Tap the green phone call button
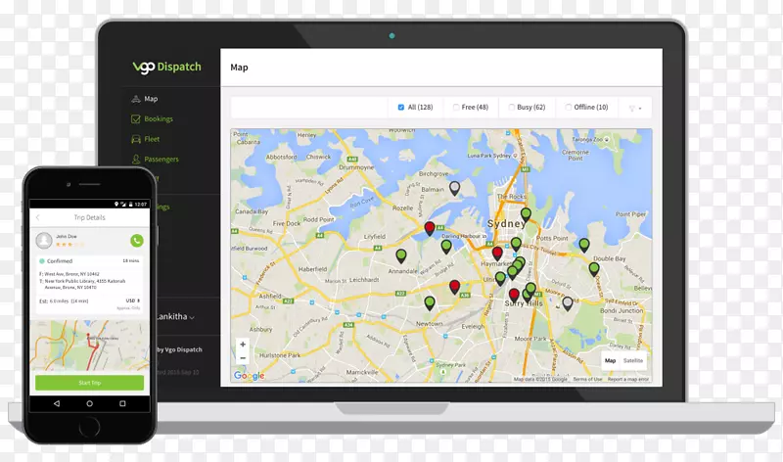Screen dimensions: 783x462 [x=137, y=241]
